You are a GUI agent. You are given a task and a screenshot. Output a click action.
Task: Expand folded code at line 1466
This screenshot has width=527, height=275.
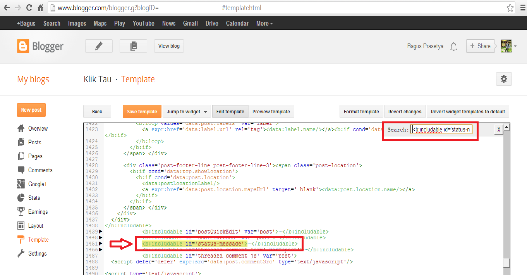pos(101,250)
